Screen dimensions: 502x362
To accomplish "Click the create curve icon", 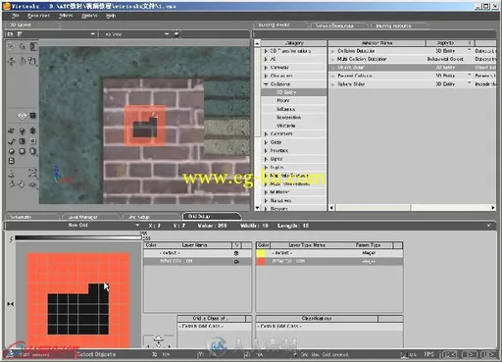I will click(x=12, y=141).
